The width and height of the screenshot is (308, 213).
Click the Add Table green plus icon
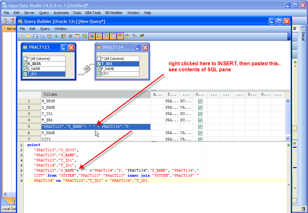[85, 36]
